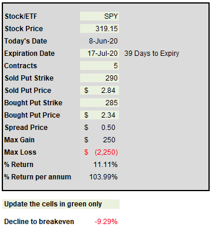Click the Bought Put Strike cell 285

[100, 103]
